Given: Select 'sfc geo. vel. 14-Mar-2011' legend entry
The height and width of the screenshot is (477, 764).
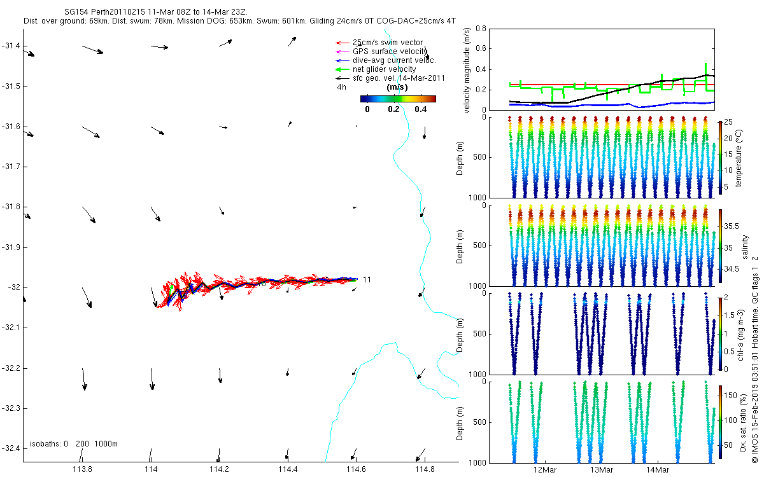Looking at the screenshot, I should [390, 78].
